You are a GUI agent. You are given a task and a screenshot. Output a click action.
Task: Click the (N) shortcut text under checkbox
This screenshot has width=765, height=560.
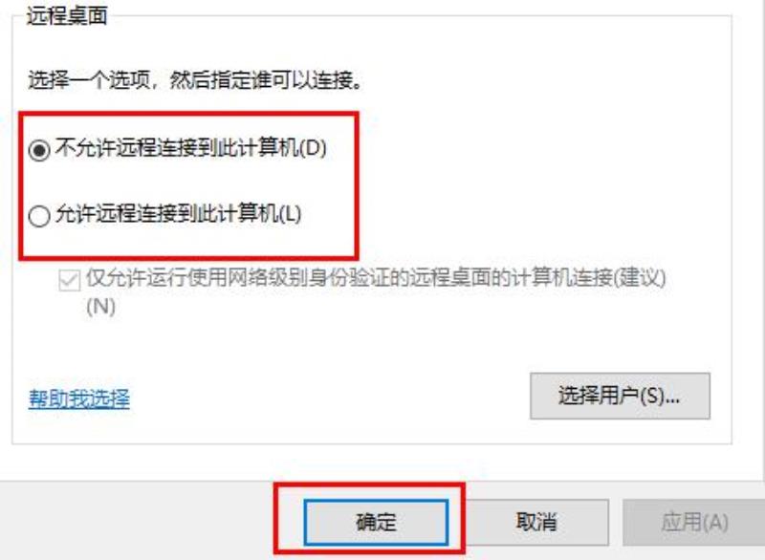point(101,307)
